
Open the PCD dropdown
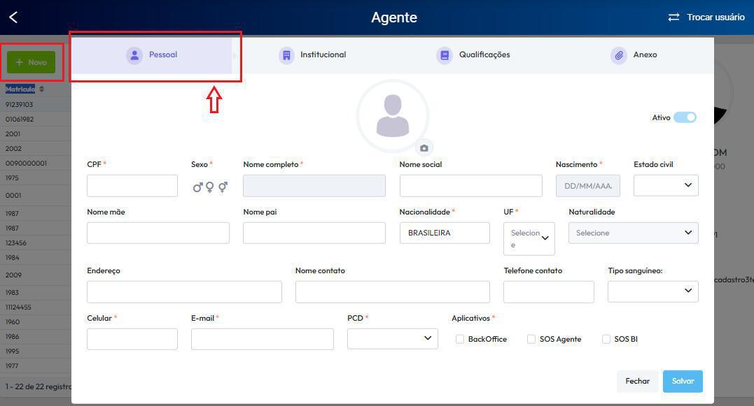click(392, 339)
